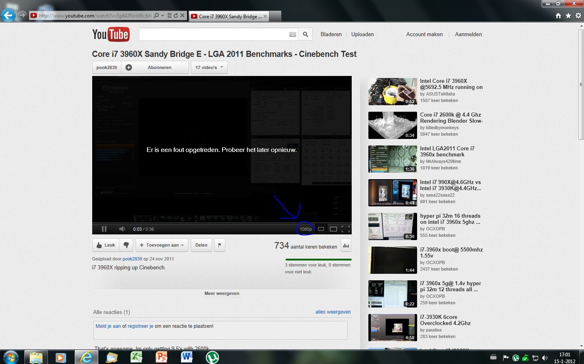Open browser Favorites star icon
The width and height of the screenshot is (584, 364).
point(568,16)
